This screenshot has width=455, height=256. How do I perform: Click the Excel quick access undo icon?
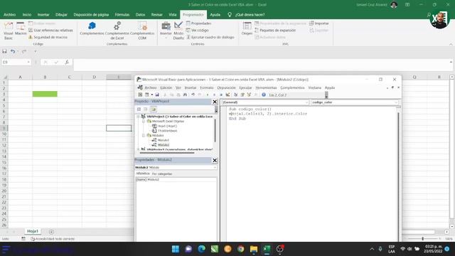pyautogui.click(x=13, y=51)
